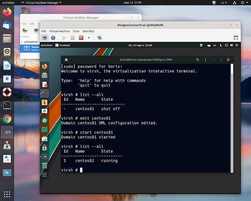The image size is (251, 201).
Task: Open Edit menu in Virtual Machine Manager
Action: click(x=32, y=24)
